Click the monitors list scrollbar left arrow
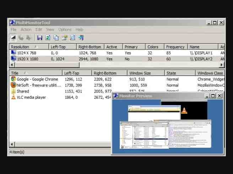The width and height of the screenshot is (233, 174). (12, 65)
